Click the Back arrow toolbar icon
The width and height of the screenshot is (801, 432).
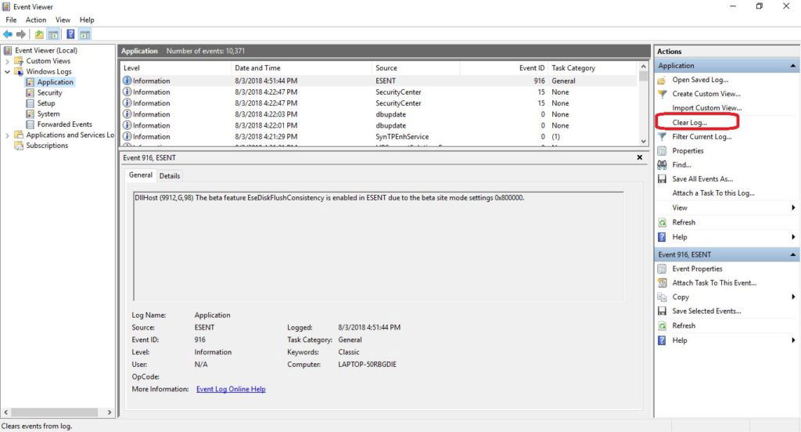(x=8, y=34)
